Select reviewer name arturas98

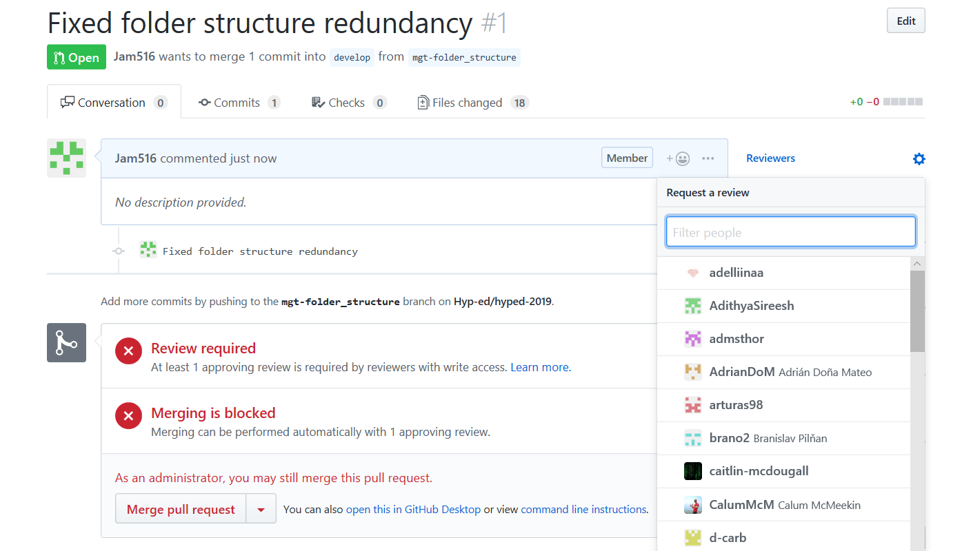tap(736, 405)
